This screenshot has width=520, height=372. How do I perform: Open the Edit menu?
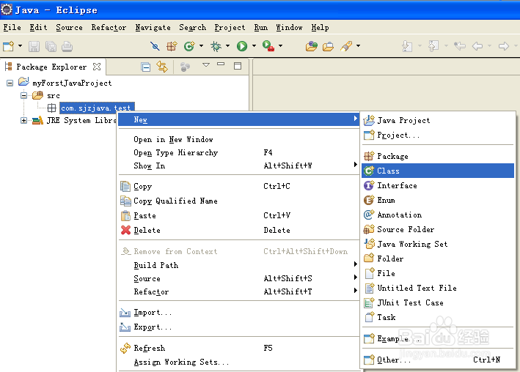point(38,28)
